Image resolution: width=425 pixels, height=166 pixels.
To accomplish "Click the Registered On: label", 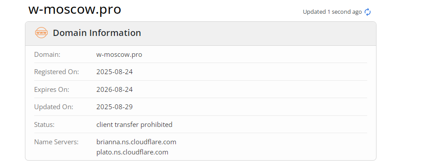I will tap(57, 72).
